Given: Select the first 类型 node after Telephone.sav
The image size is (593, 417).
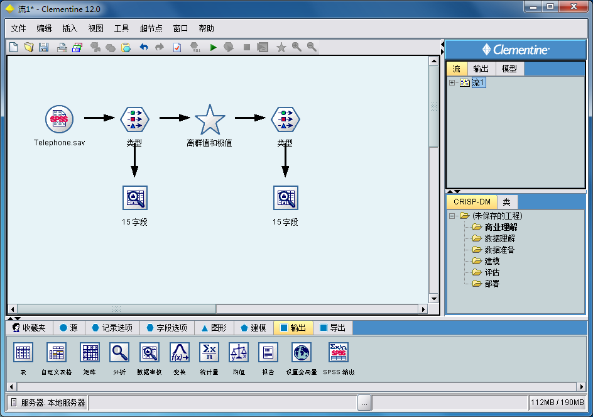Looking at the screenshot, I should click(x=134, y=119).
